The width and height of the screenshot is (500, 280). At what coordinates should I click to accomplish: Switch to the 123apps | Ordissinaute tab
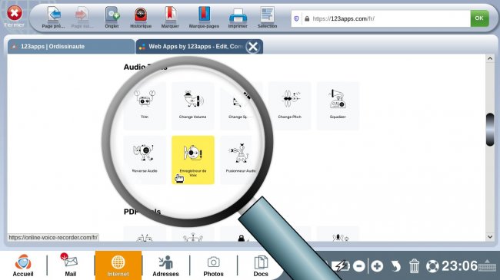[x=71, y=47]
